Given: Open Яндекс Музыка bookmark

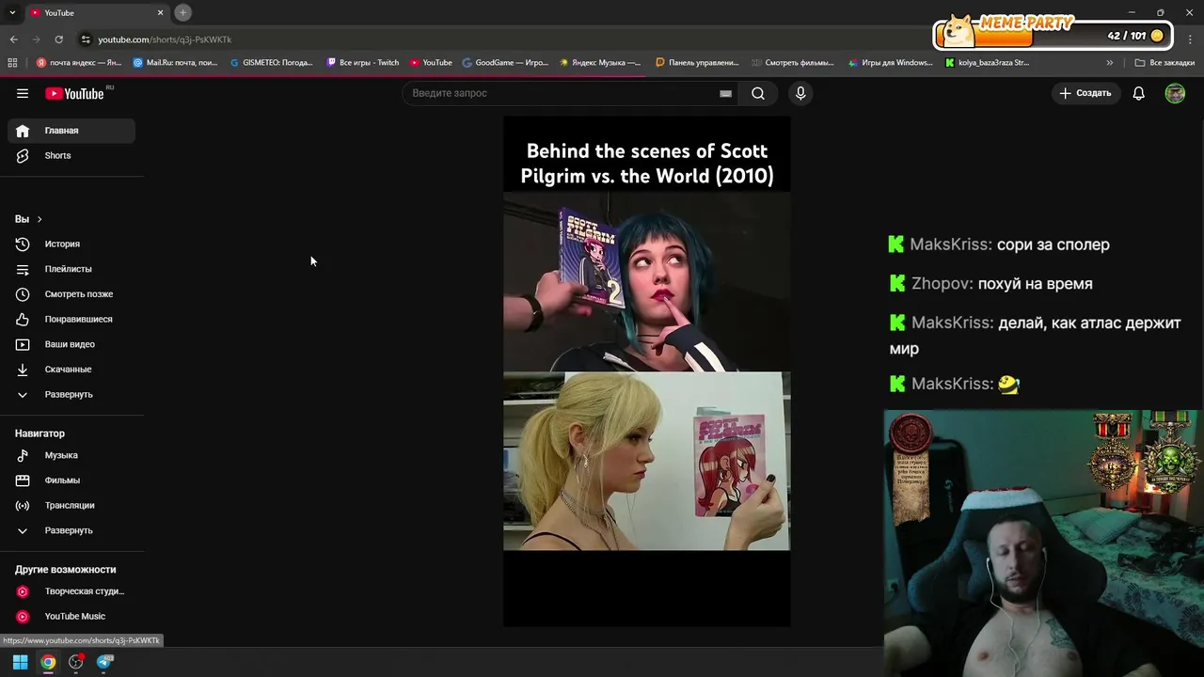Looking at the screenshot, I should pyautogui.click(x=600, y=63).
